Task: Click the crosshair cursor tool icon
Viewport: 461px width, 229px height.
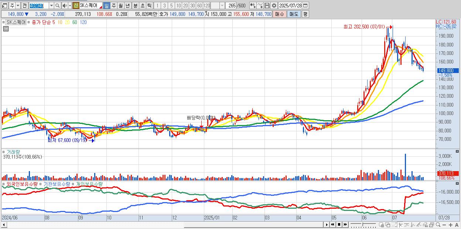Action: pos(400,225)
